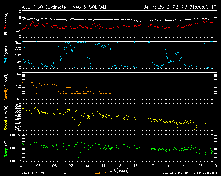Click the green Temp (K) axis label
This screenshot has width=221, height=176.
[6, 149]
